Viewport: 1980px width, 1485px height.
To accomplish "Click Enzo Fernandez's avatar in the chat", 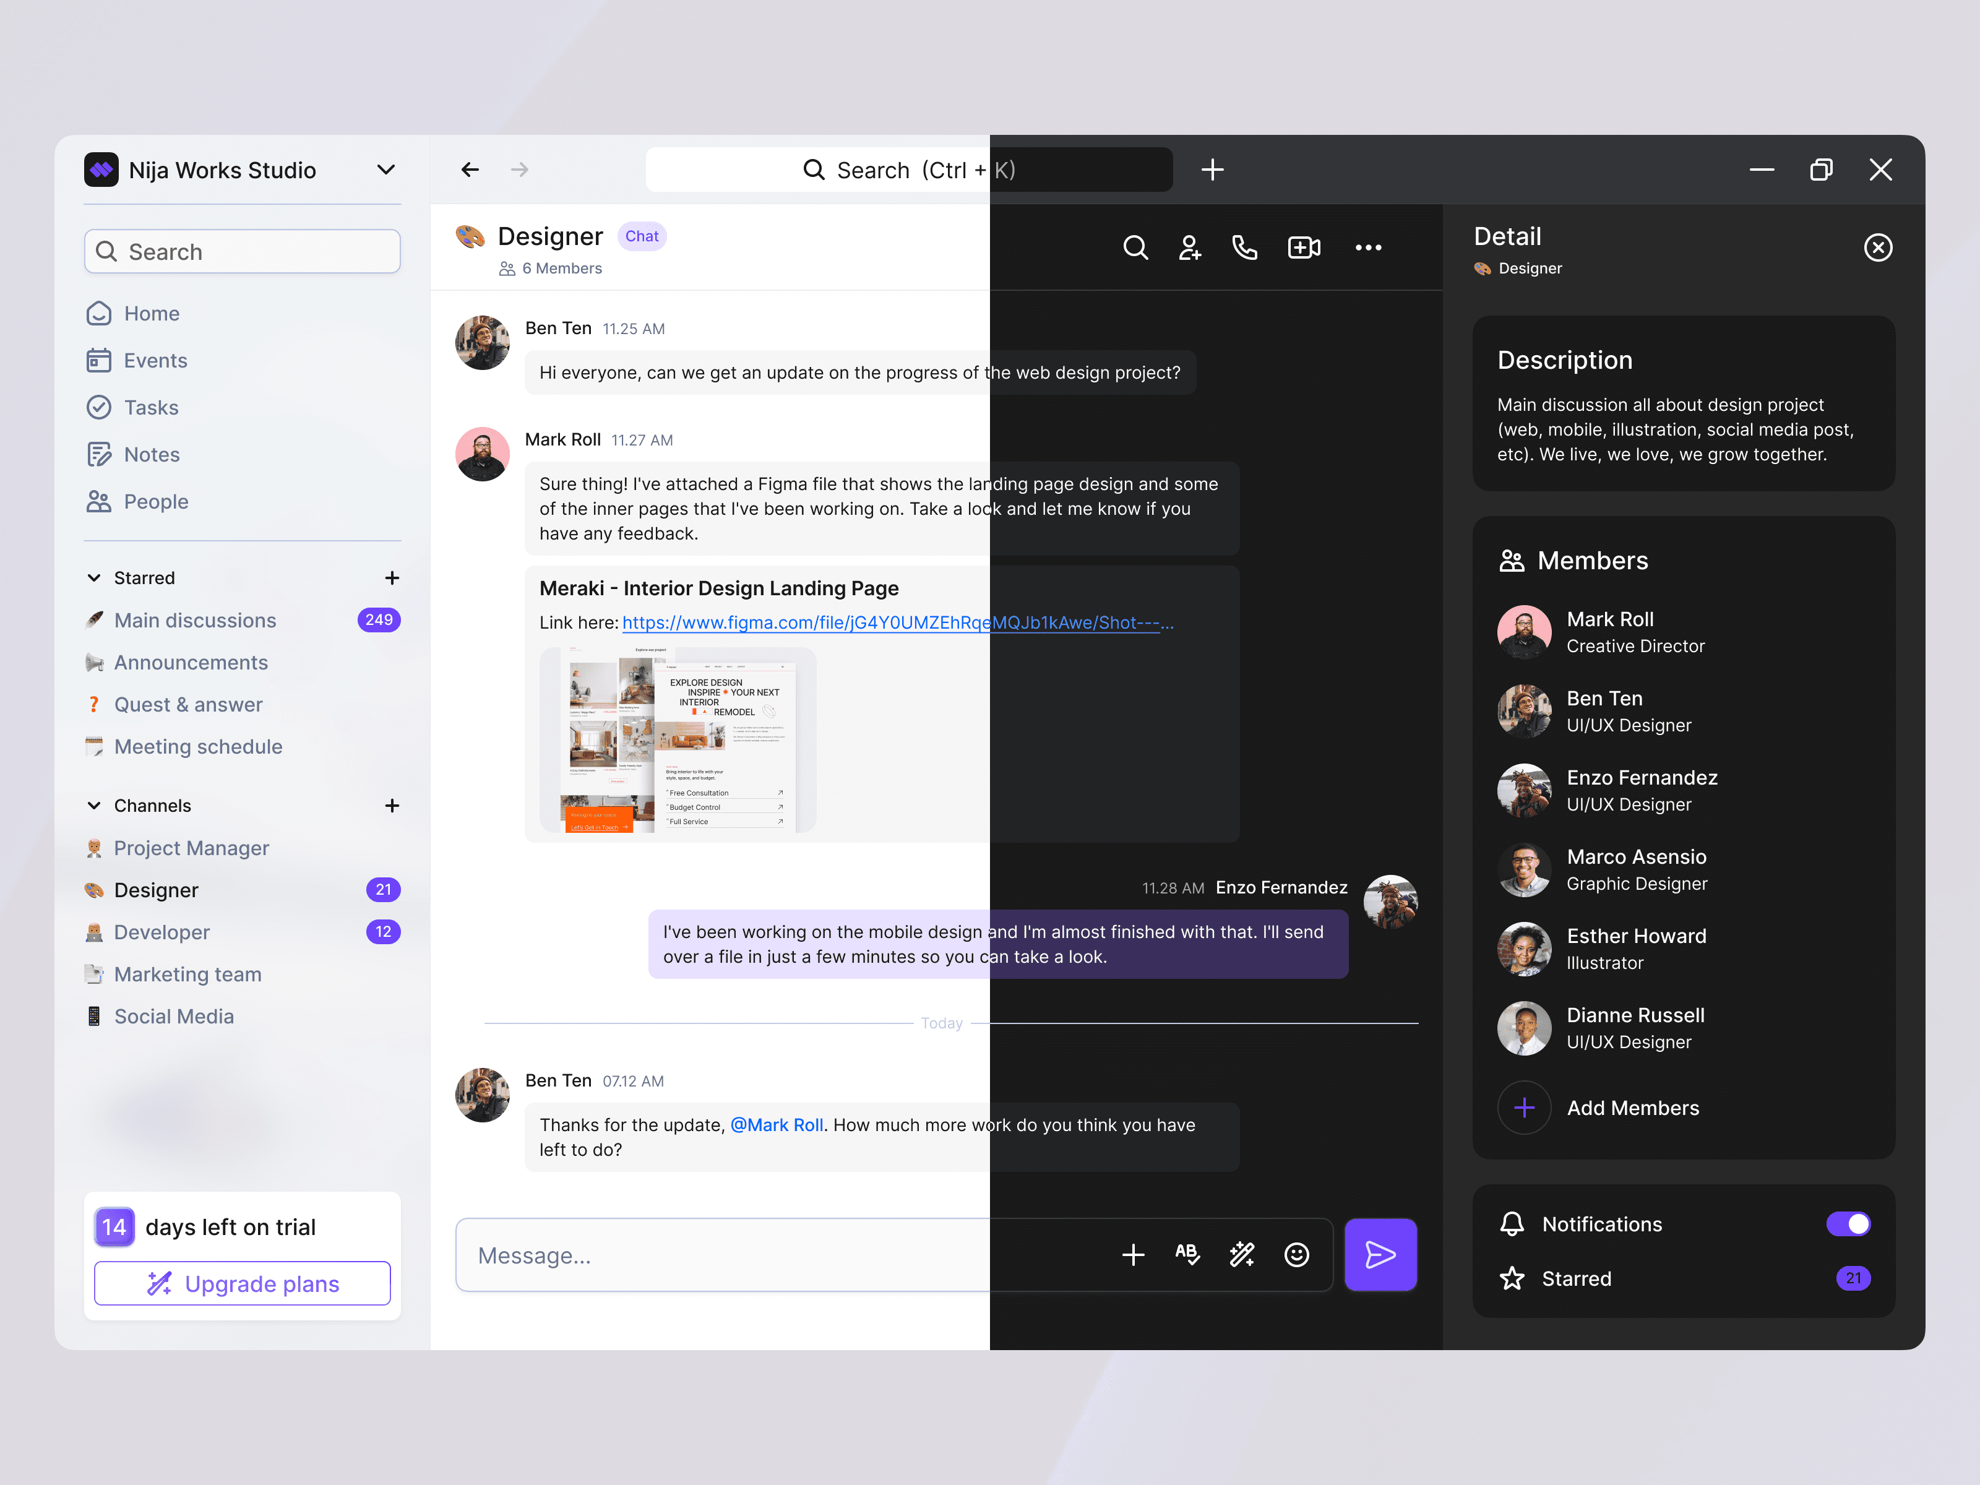I will coord(1390,902).
